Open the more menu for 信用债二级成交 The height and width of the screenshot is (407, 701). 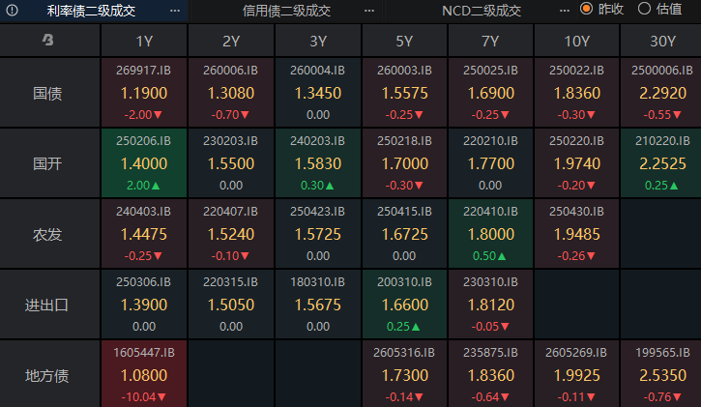coord(369,11)
